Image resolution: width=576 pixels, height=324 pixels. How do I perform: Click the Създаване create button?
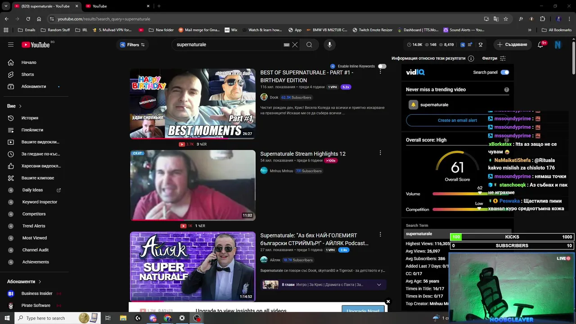pos(512,45)
